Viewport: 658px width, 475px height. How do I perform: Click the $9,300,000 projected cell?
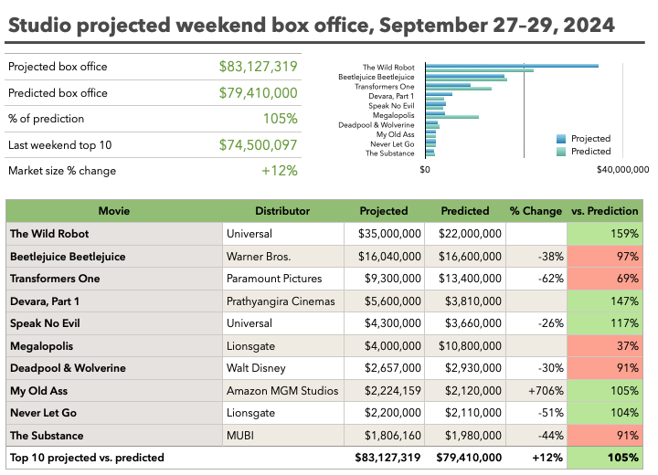point(385,279)
